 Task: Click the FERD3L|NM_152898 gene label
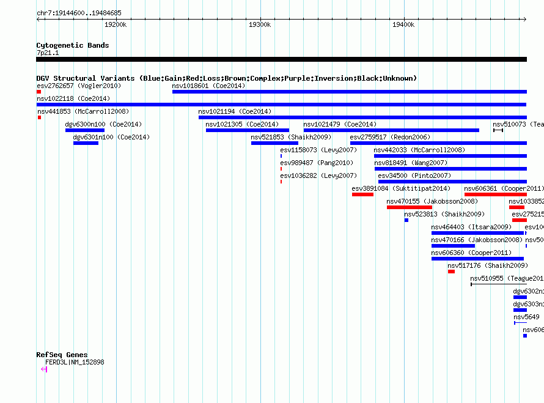coord(75,362)
